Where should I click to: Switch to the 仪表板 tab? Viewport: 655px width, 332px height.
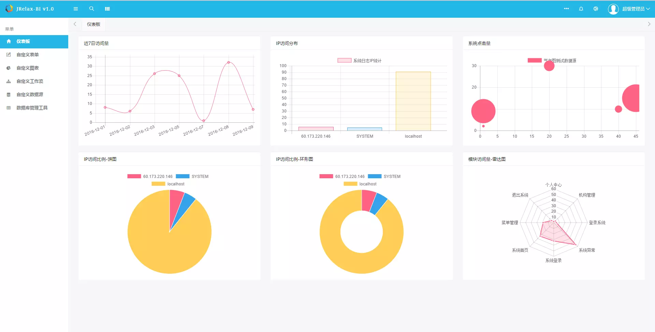click(x=93, y=24)
